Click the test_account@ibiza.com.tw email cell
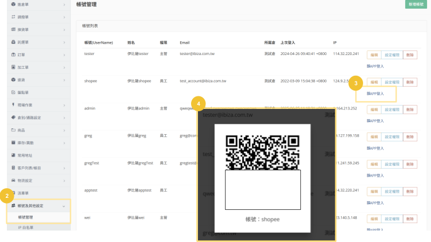 [x=203, y=81]
